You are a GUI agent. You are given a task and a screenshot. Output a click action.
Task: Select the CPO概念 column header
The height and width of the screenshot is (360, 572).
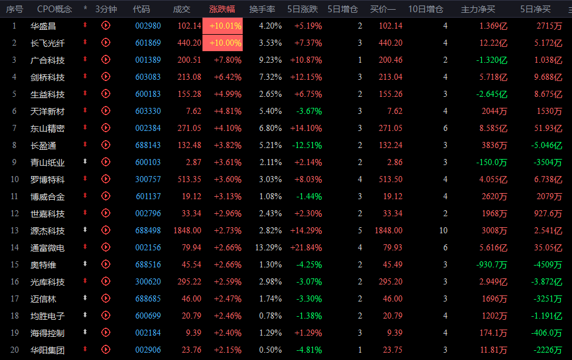(55, 9)
